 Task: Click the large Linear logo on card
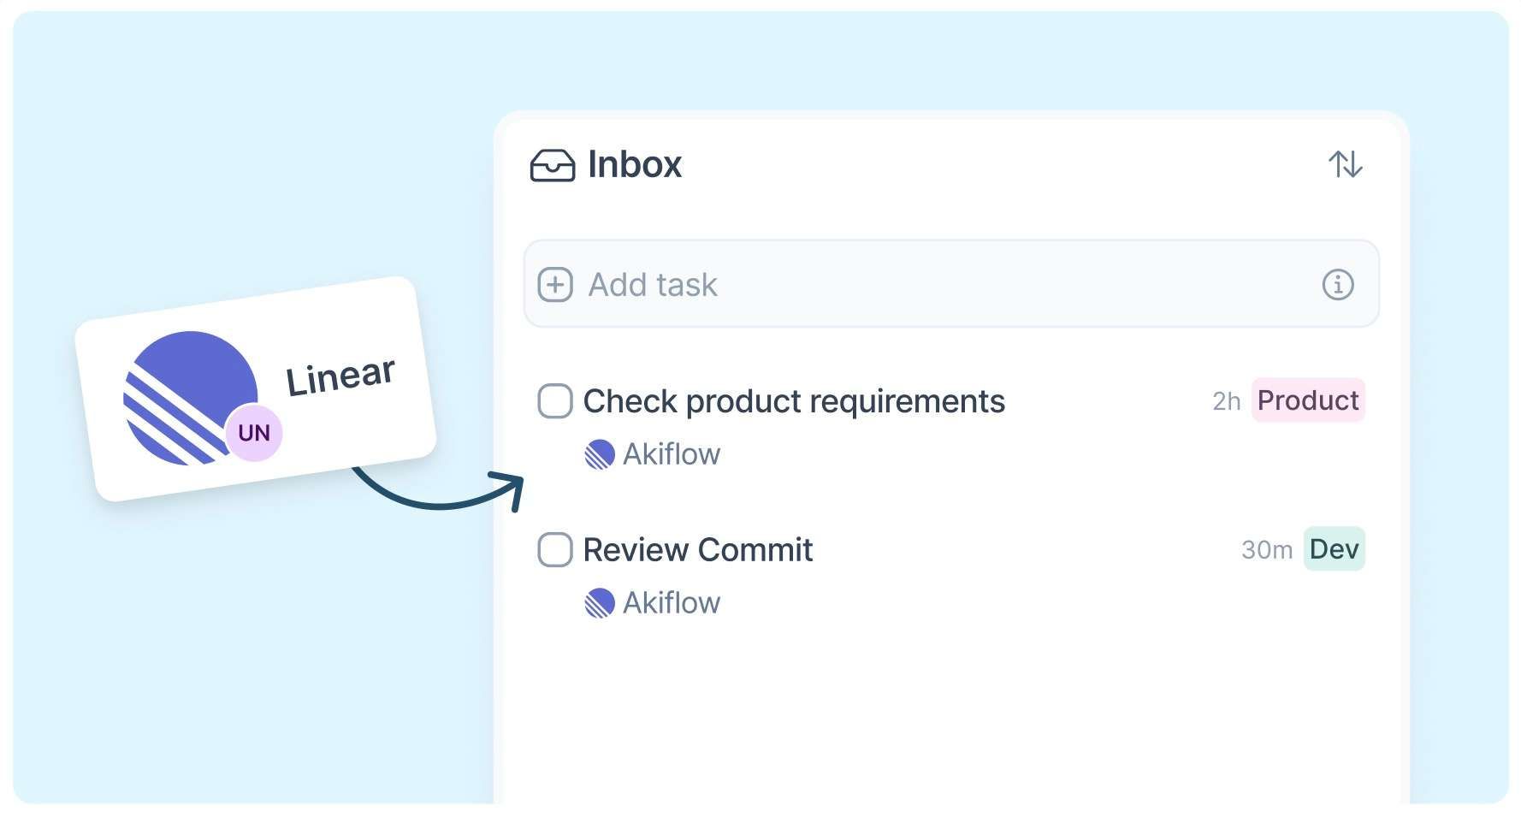coord(190,398)
